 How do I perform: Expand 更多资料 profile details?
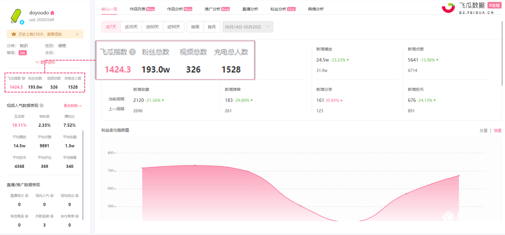(x=45, y=62)
